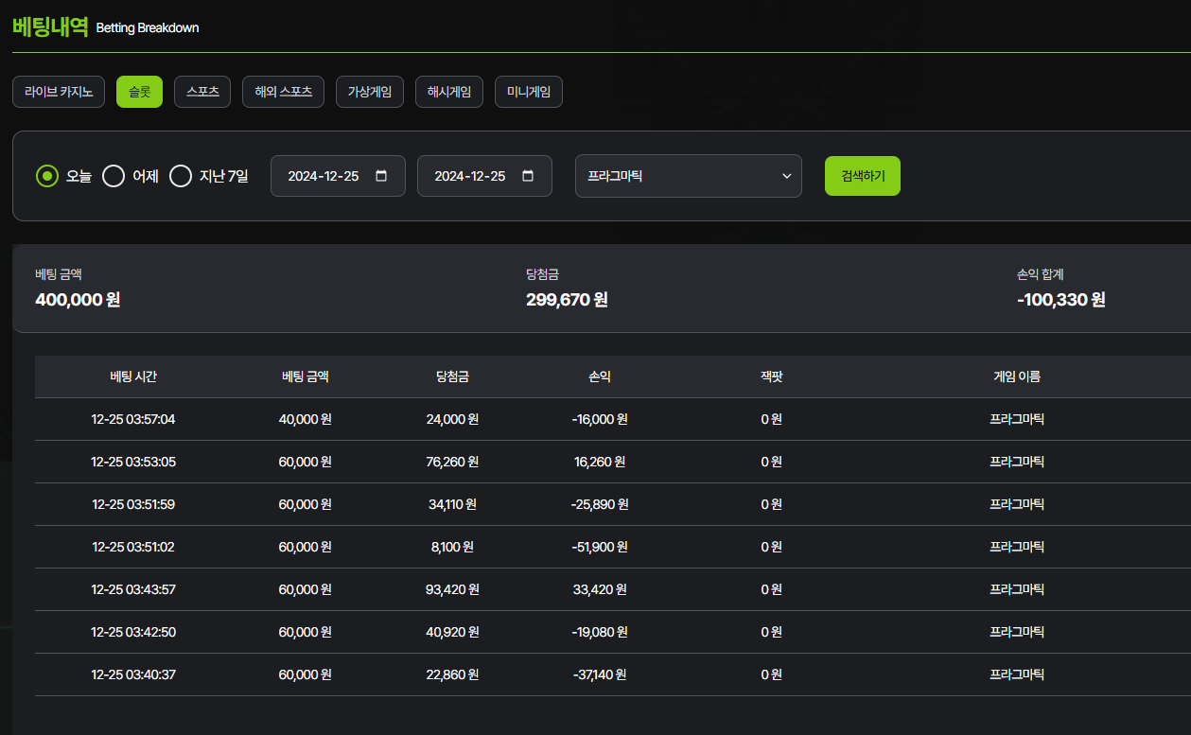Click the 게임 이름 column header
The image size is (1191, 735).
pos(1017,376)
